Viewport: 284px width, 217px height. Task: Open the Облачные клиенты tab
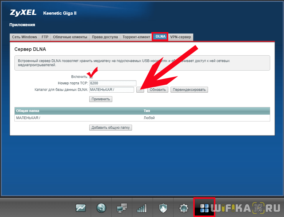[x=70, y=37]
